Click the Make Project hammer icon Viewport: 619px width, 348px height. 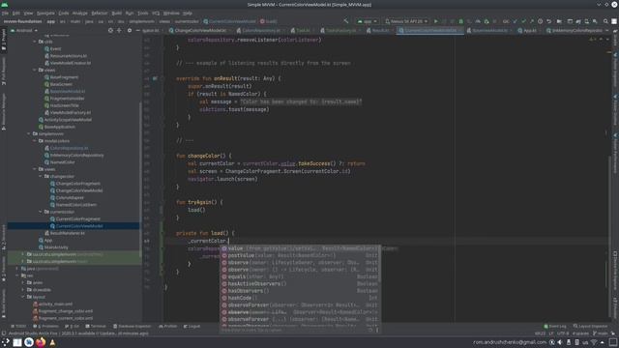coord(346,21)
